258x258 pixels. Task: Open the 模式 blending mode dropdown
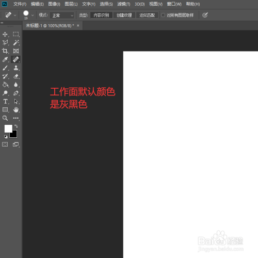[62, 15]
